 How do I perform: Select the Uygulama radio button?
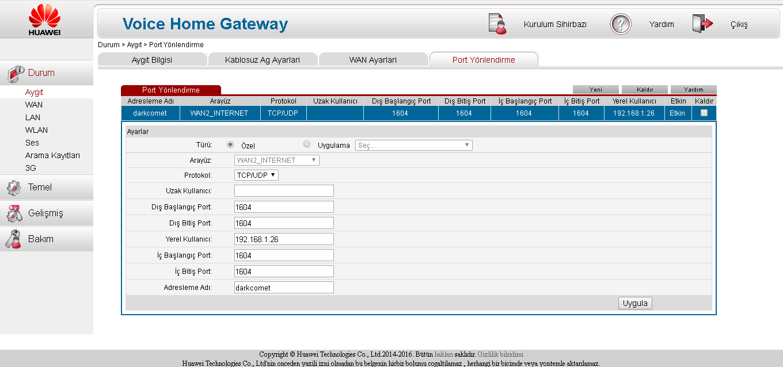coord(307,144)
